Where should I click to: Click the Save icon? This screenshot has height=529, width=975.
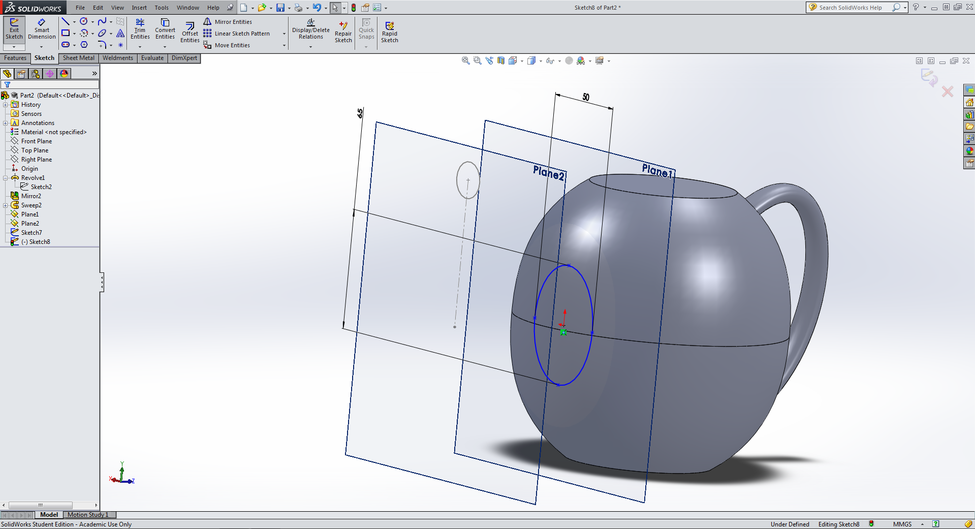pyautogui.click(x=280, y=8)
